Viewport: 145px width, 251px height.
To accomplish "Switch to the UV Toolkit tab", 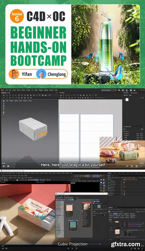I will coord(126,93).
